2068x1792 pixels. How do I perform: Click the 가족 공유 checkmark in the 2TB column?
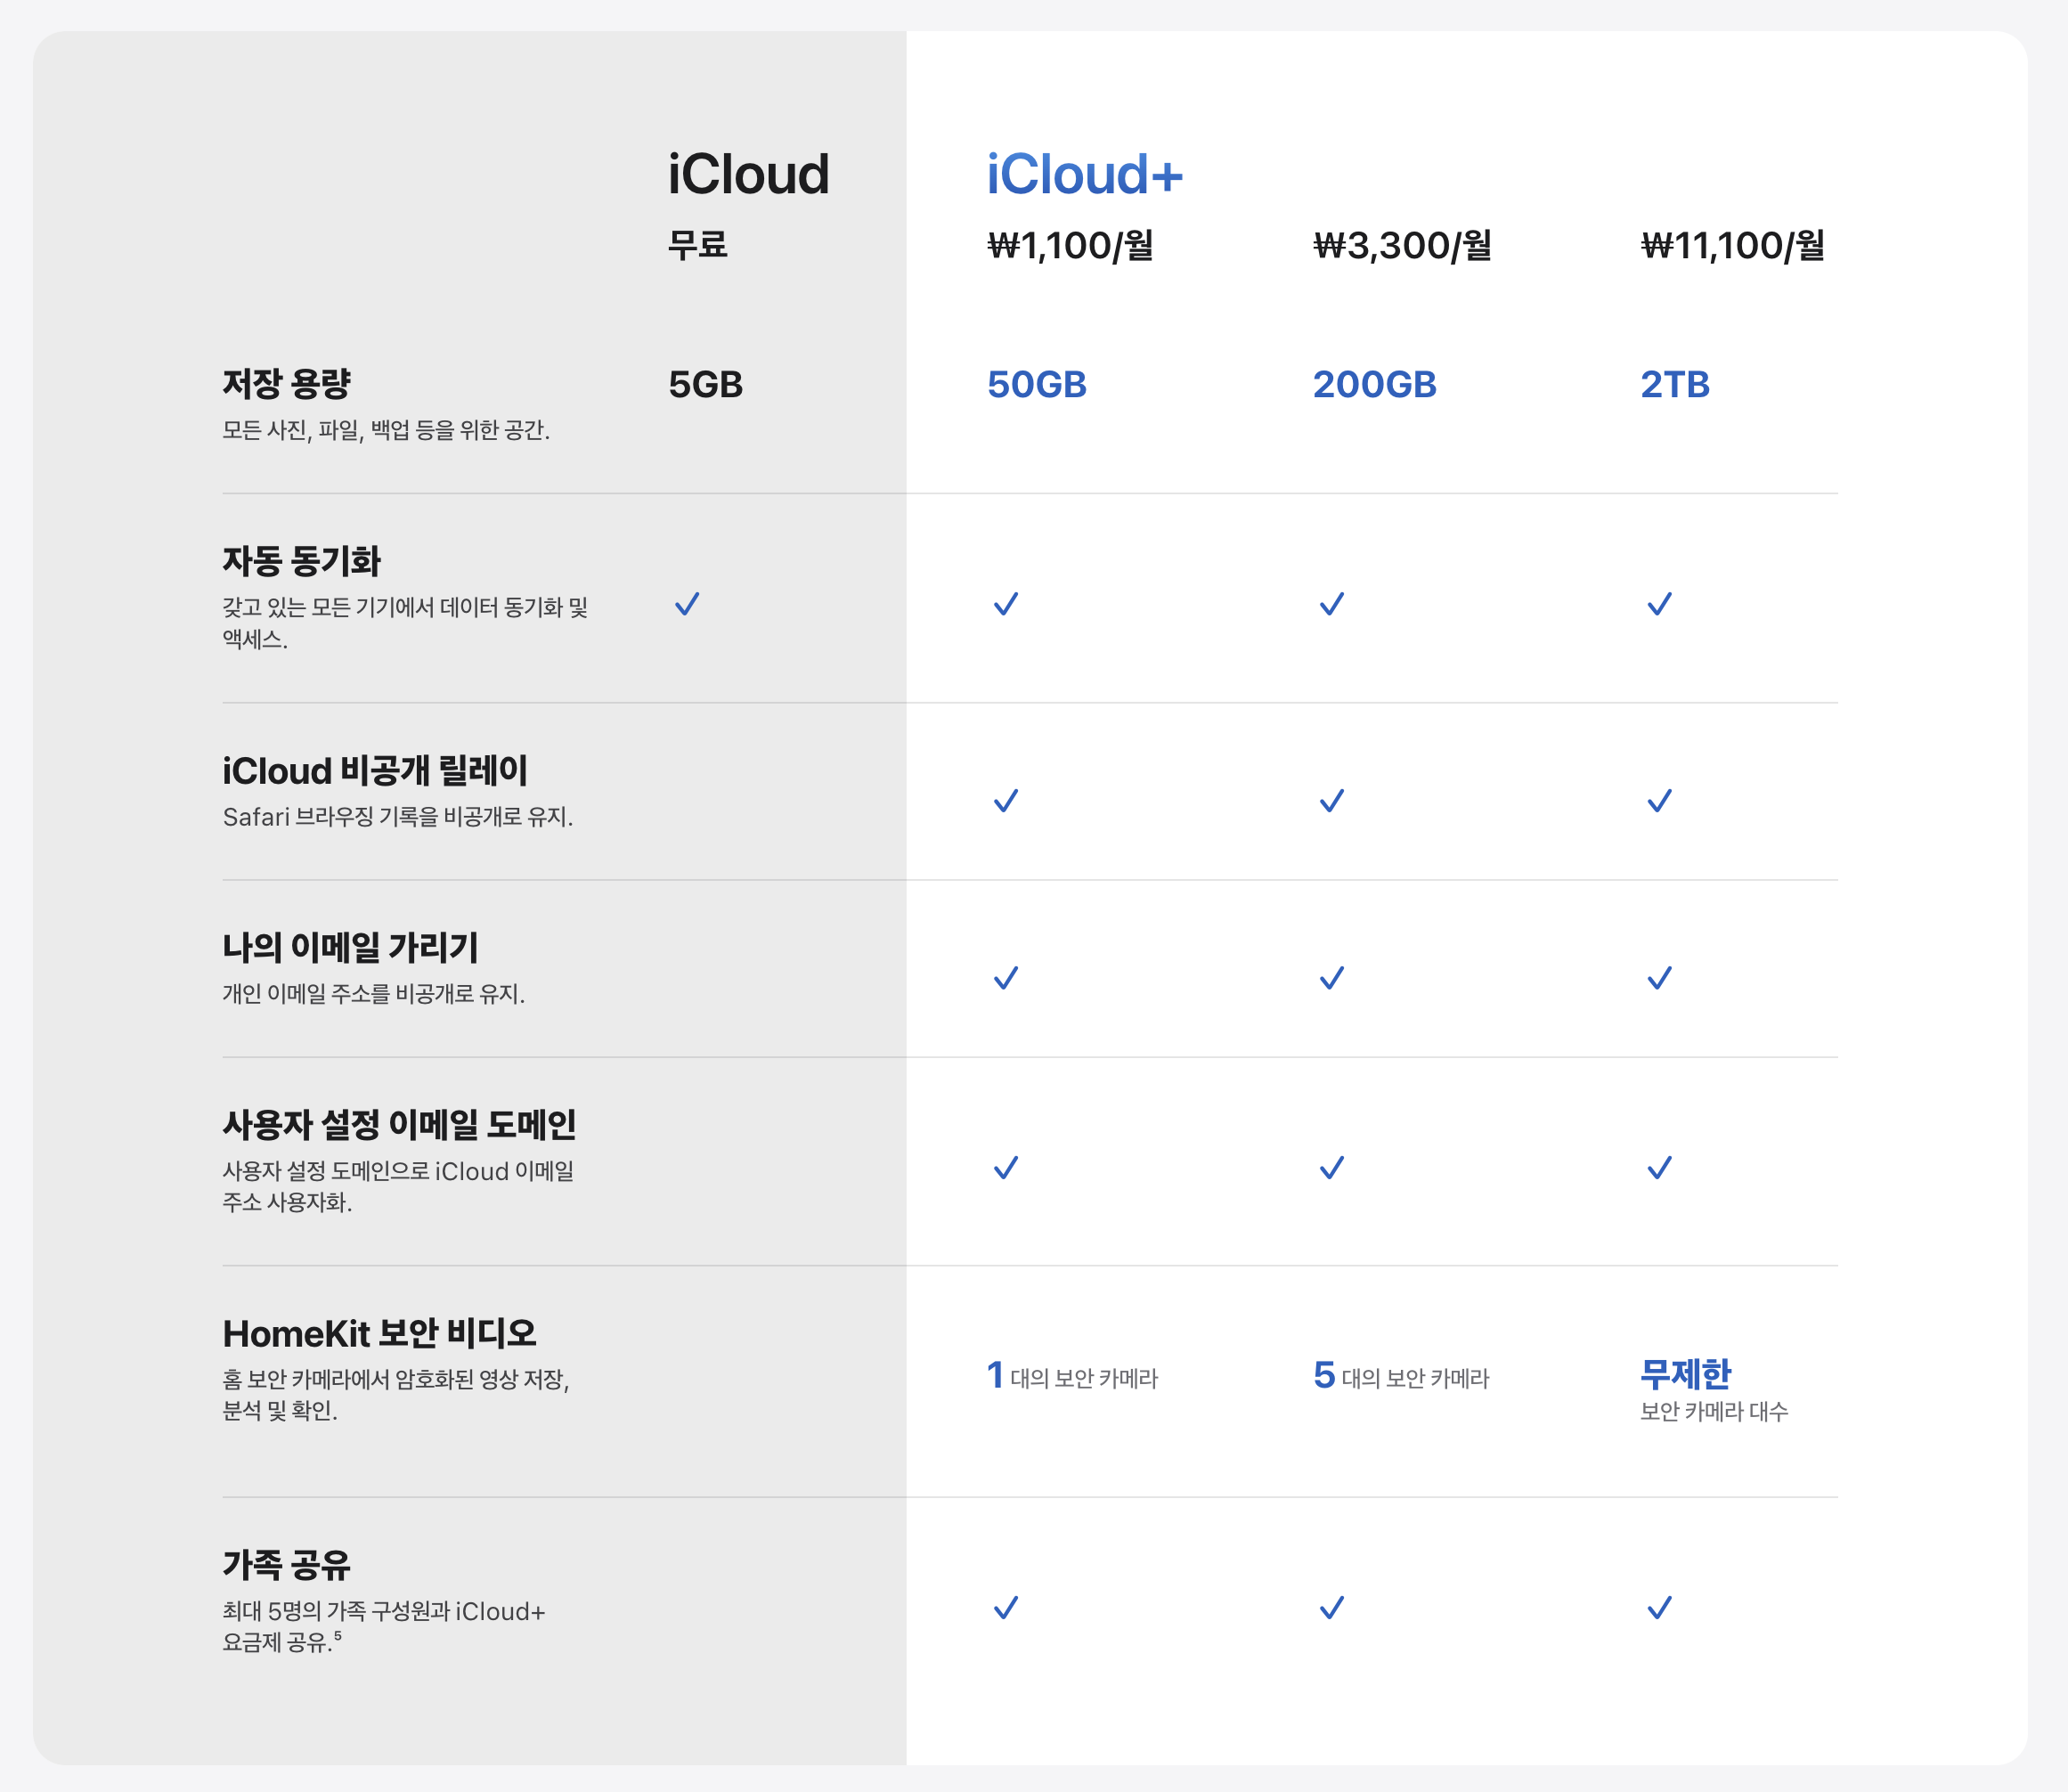pos(1660,1608)
